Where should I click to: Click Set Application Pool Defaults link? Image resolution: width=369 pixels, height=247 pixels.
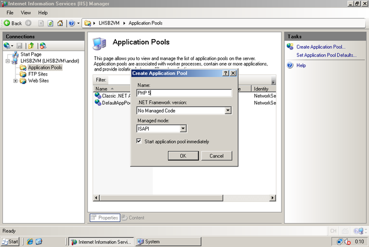coord(326,55)
